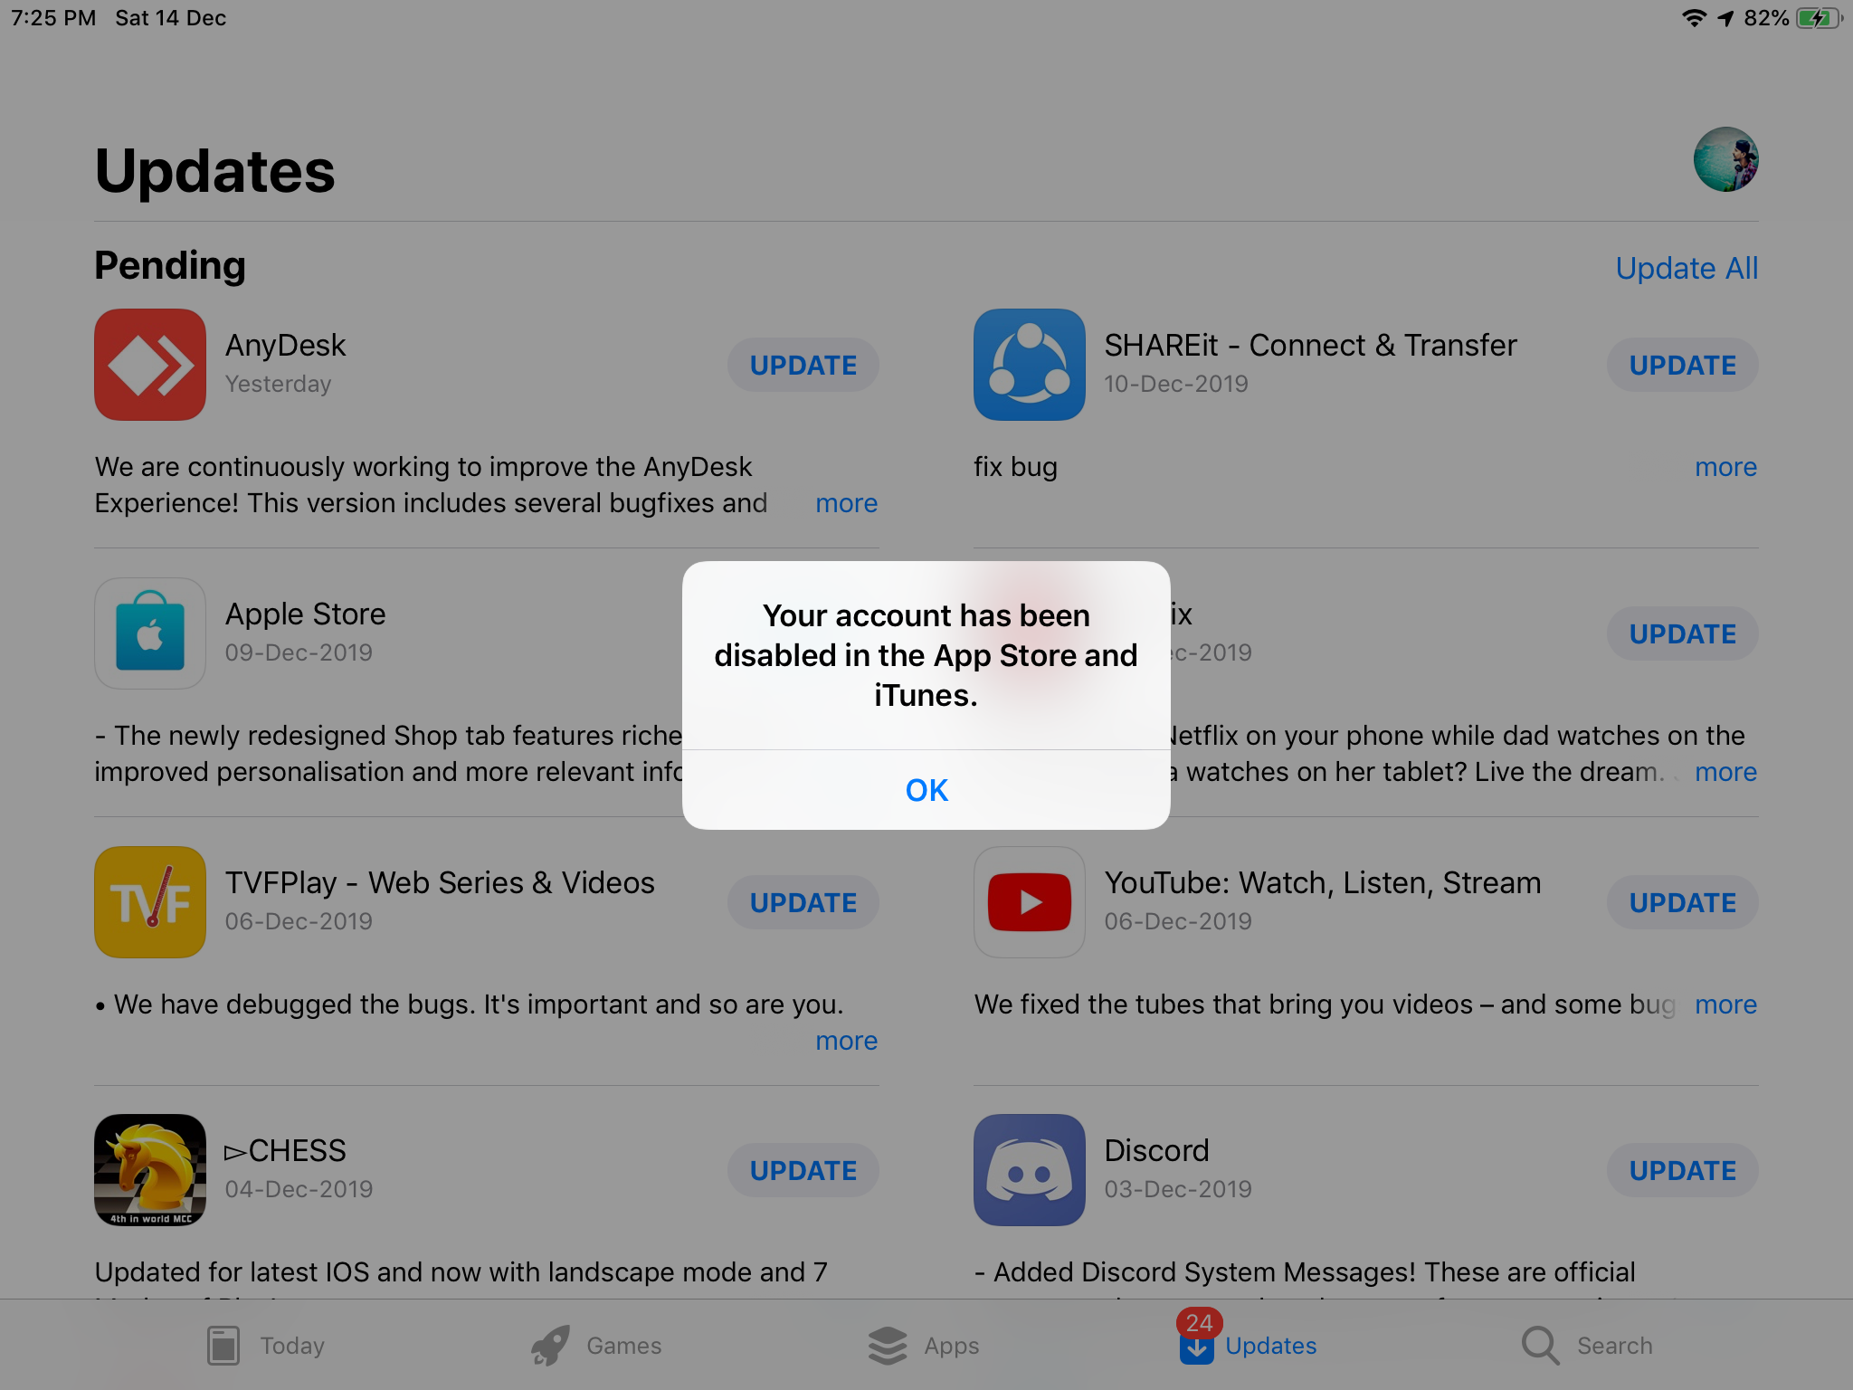Update the AnyDesk app

(x=803, y=365)
